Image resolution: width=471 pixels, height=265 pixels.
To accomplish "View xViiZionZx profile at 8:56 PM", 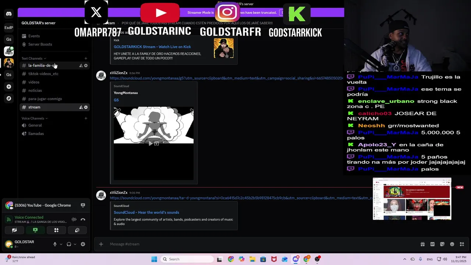I will point(118,73).
